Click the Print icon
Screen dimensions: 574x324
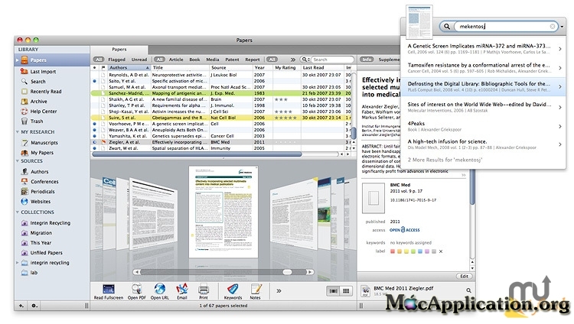pyautogui.click(x=204, y=291)
